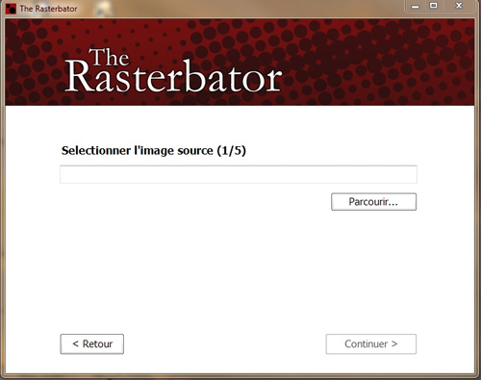Maximize the Rasterbator window
481x380 pixels.
point(434,6)
